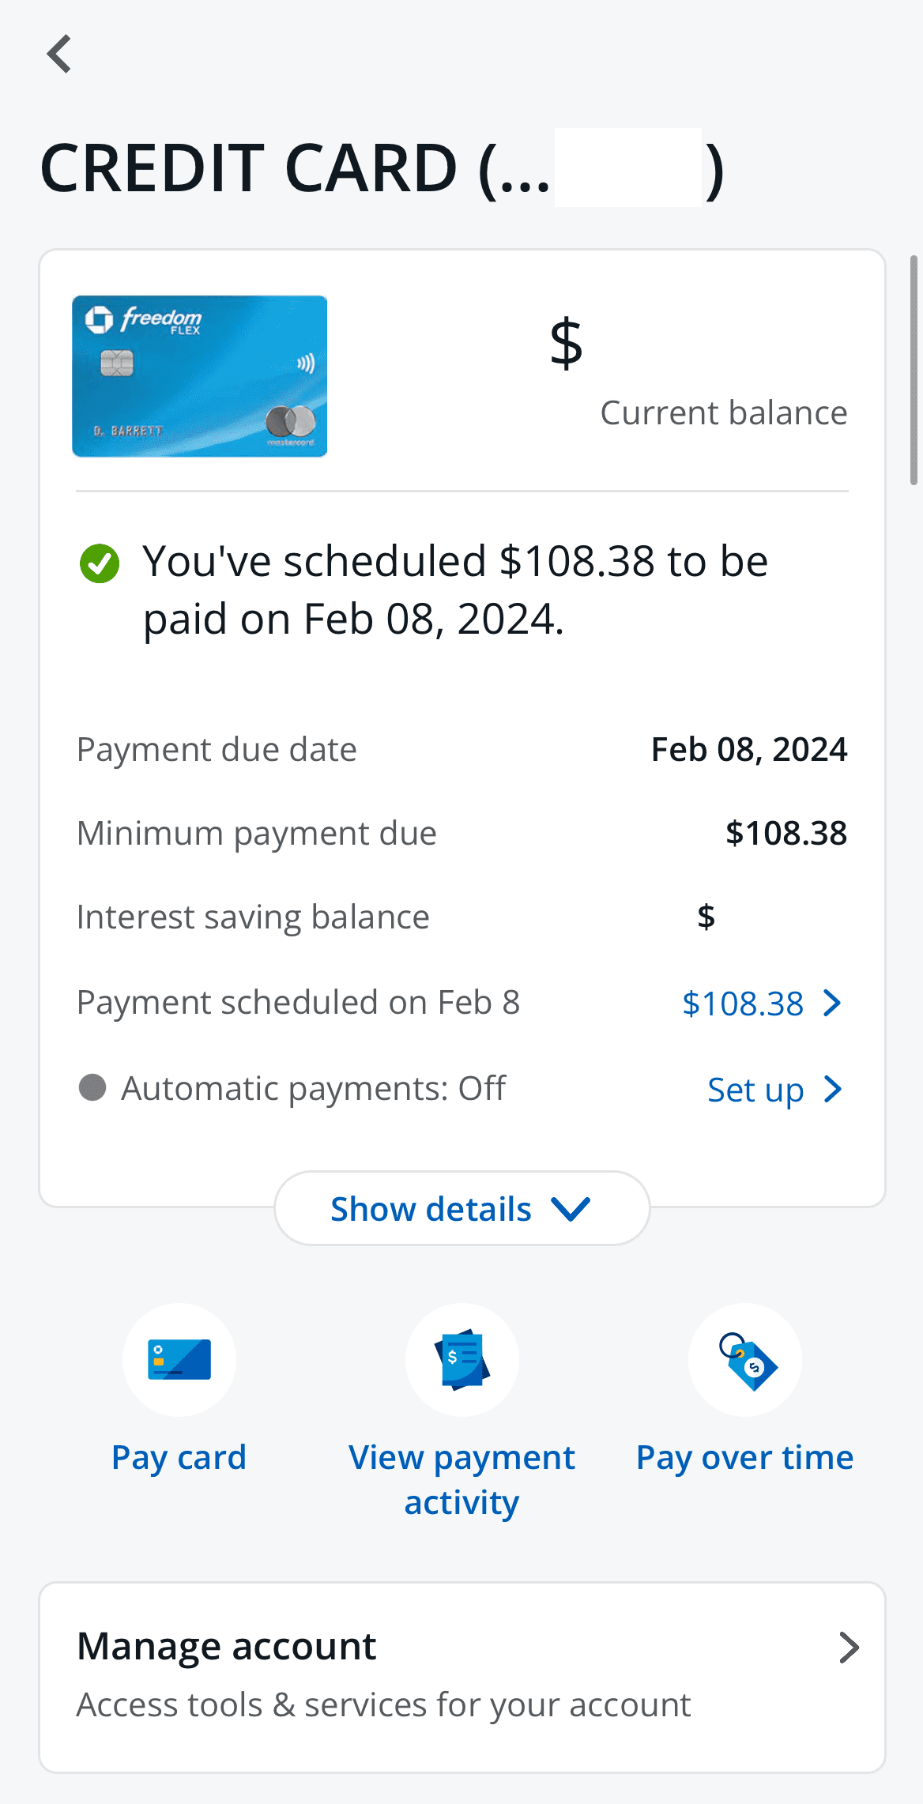The image size is (923, 1804).
Task: Click the Pay card label
Action: pos(179,1458)
